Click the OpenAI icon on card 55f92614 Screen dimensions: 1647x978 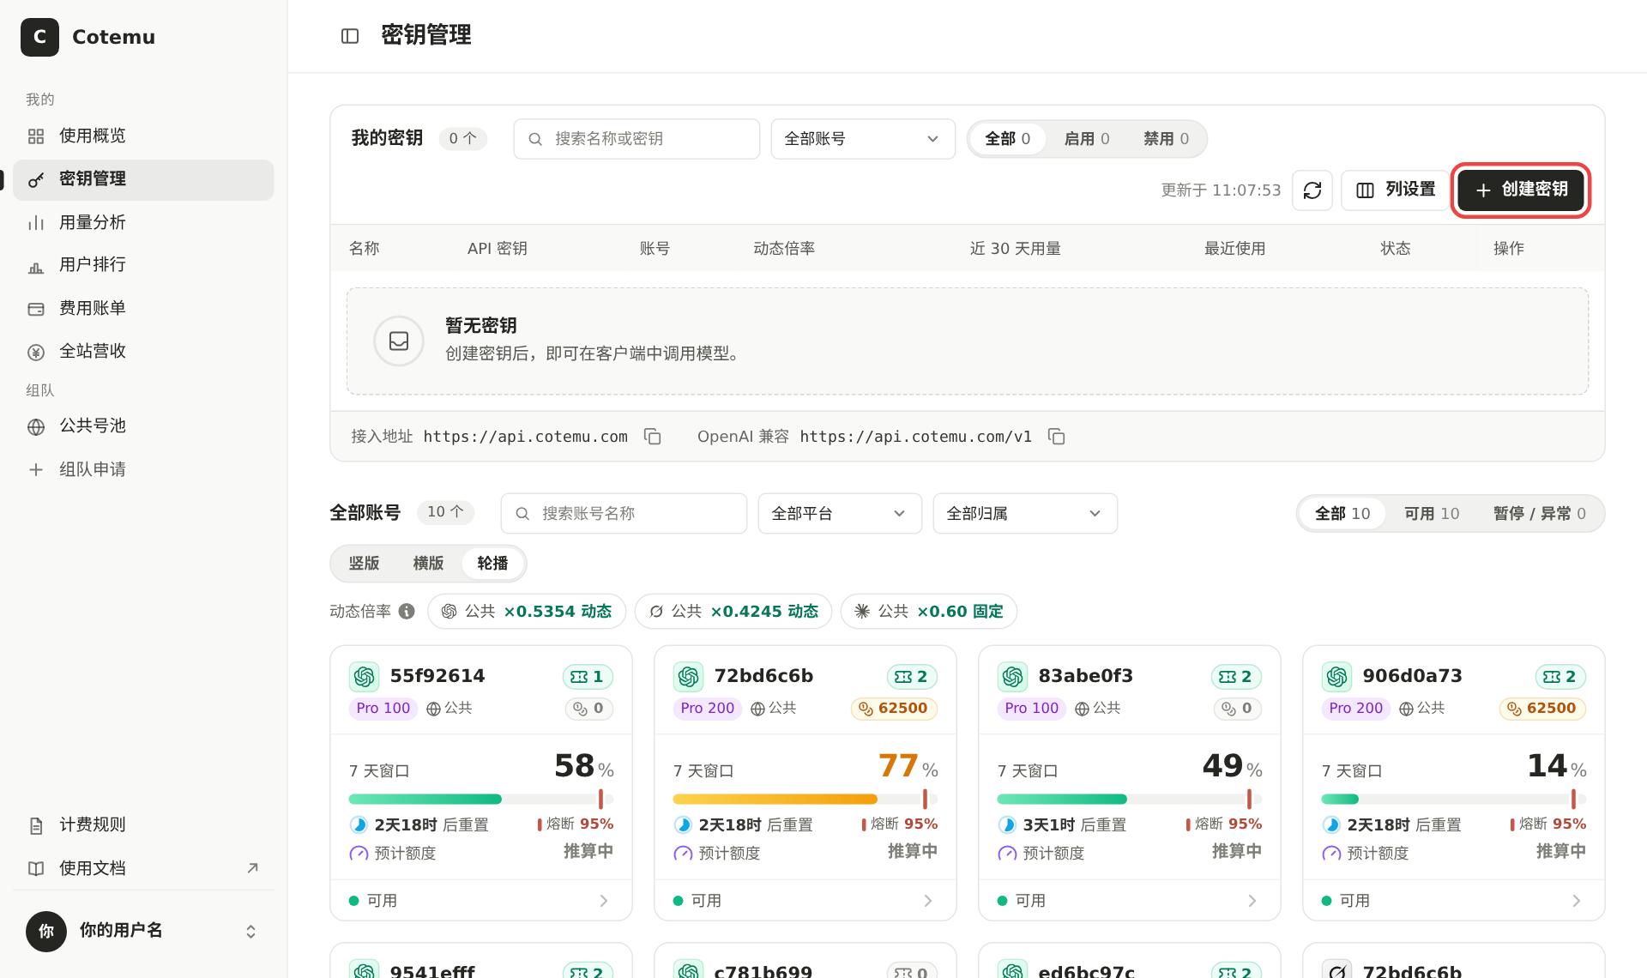pos(364,677)
